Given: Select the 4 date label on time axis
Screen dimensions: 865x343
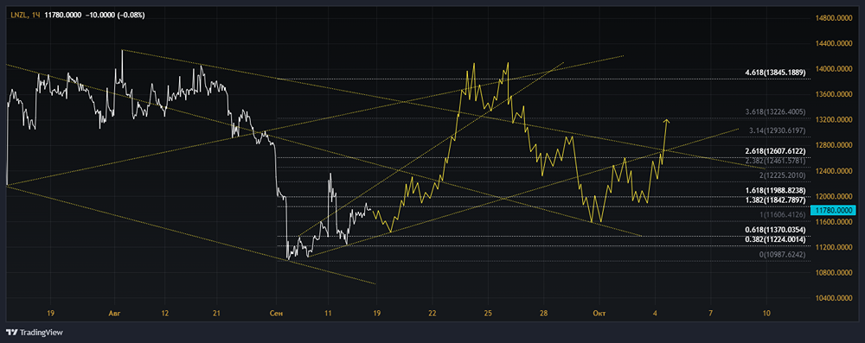Looking at the screenshot, I should tap(655, 314).
